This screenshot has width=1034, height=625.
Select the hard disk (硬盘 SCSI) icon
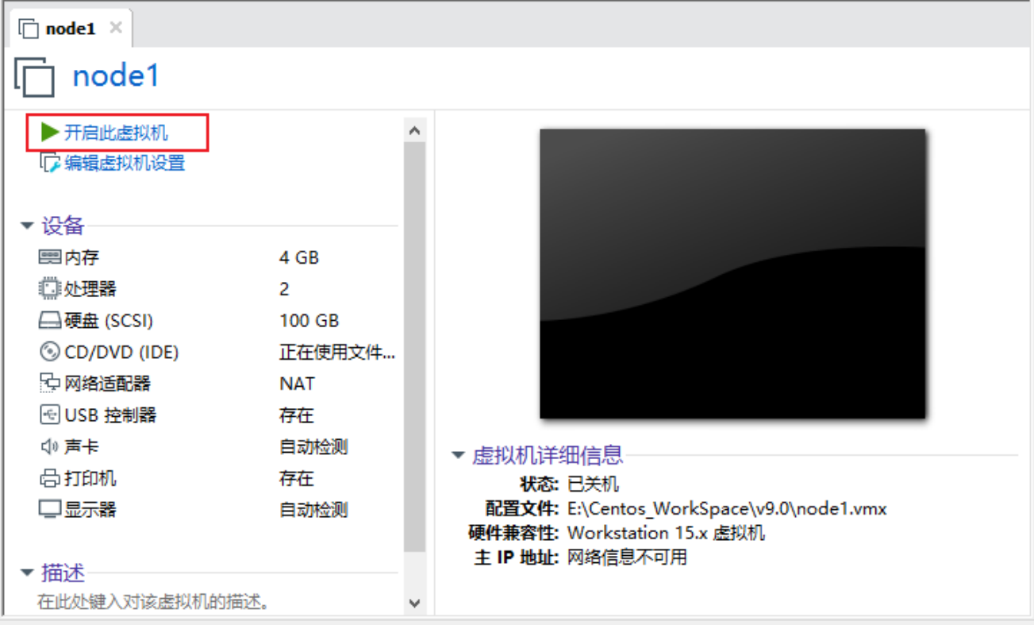coord(49,321)
